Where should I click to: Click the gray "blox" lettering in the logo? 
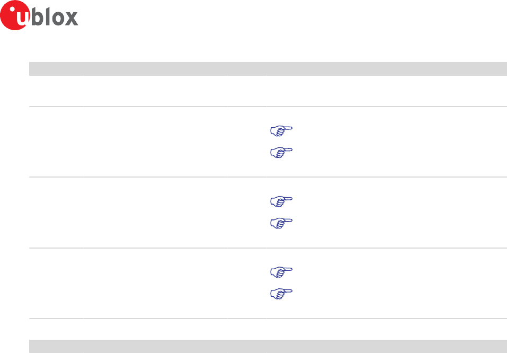click(x=55, y=16)
